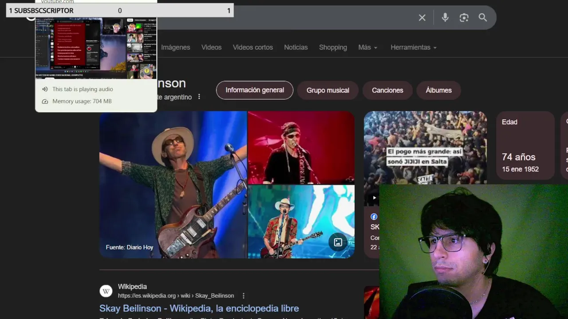568x319 pixels.
Task: Open the Canciones chip
Action: coord(387,90)
